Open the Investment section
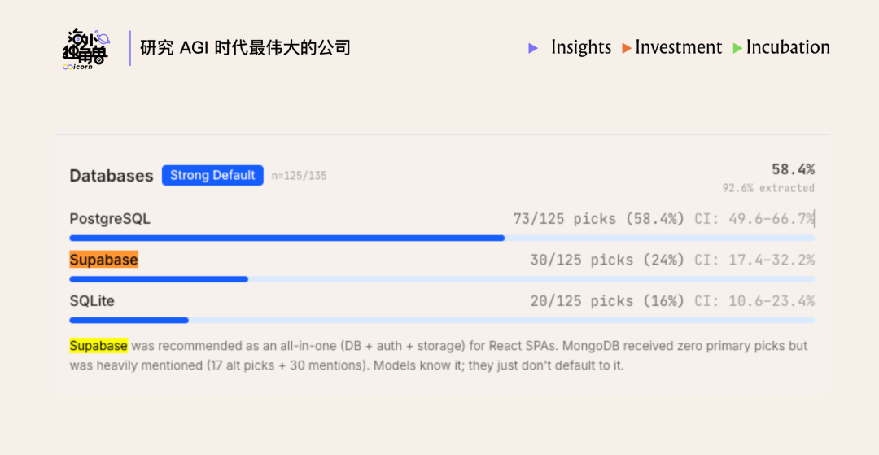This screenshot has width=879, height=455. click(x=678, y=48)
